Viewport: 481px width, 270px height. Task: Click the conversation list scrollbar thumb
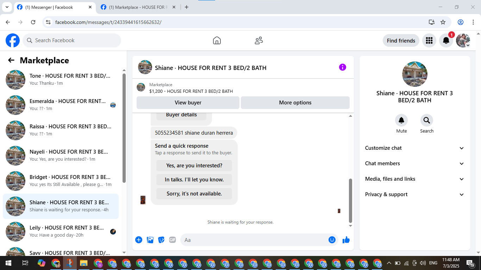pos(124,128)
